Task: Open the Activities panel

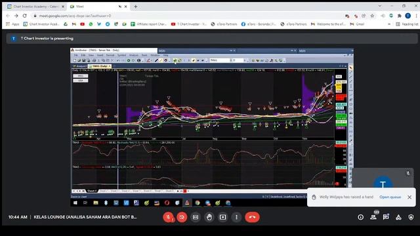Action: pyautogui.click(x=398, y=217)
